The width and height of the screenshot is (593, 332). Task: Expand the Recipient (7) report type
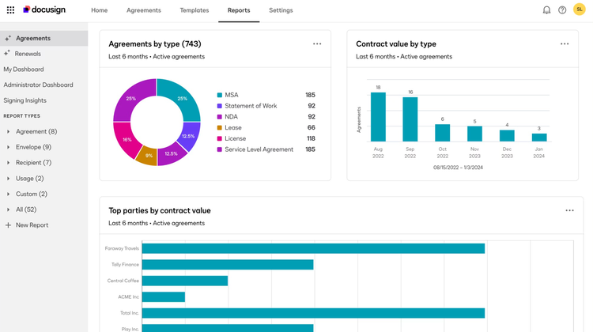(x=33, y=163)
